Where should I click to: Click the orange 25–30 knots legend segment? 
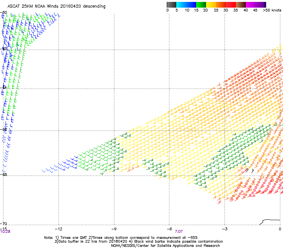tap(221, 5)
